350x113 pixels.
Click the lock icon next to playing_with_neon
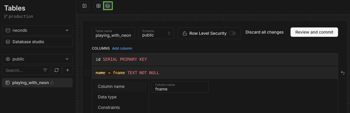[x=52, y=83]
